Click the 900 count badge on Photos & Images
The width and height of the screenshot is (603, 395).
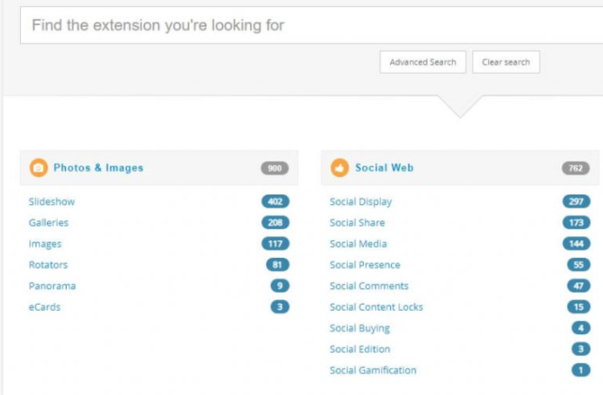click(275, 168)
